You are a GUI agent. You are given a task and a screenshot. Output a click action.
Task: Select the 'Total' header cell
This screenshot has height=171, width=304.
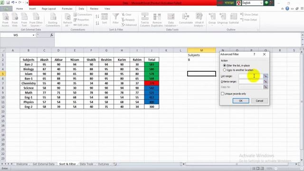tap(152, 60)
